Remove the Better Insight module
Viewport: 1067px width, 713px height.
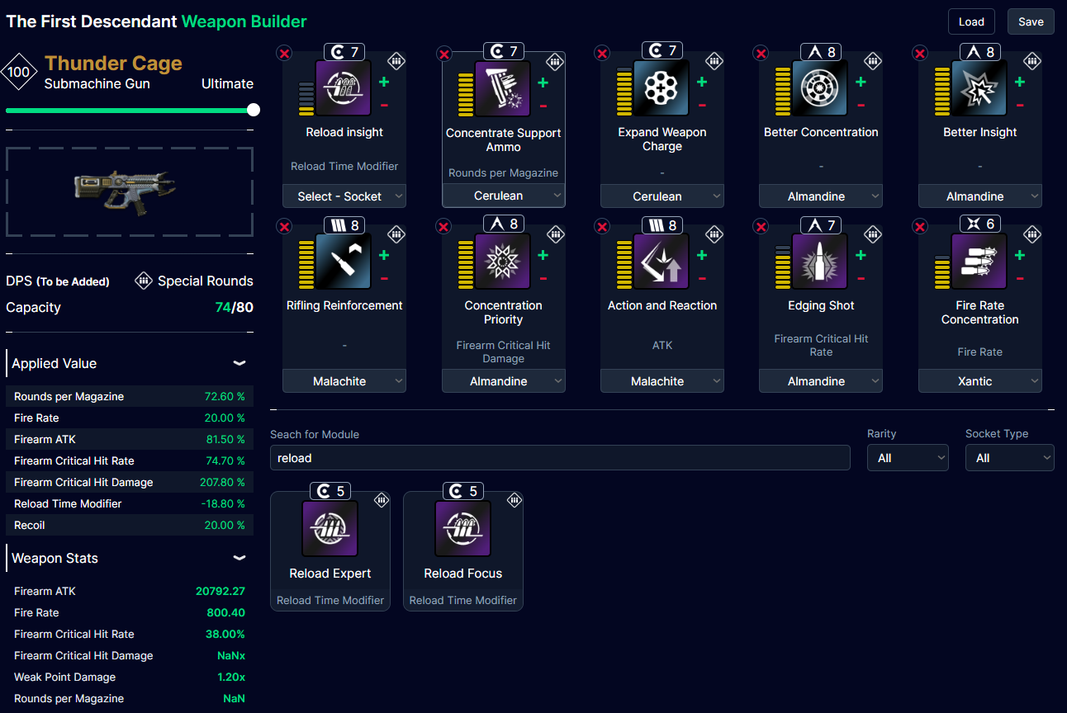(x=920, y=54)
